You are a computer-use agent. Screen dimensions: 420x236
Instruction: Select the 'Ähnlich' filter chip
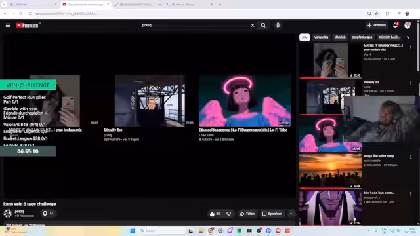pos(340,37)
